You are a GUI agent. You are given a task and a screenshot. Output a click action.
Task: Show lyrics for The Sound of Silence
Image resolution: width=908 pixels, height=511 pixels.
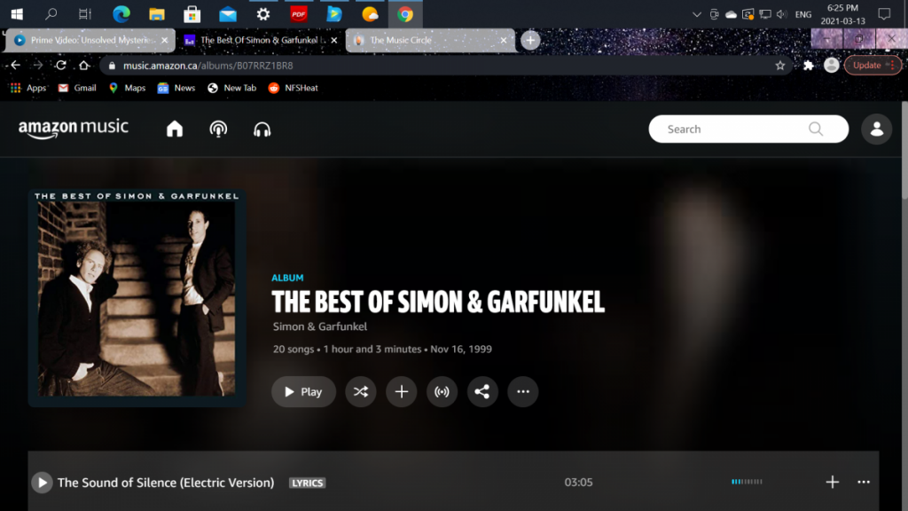308,483
